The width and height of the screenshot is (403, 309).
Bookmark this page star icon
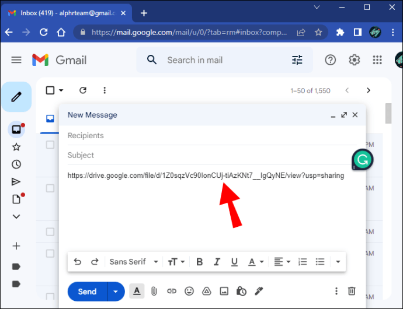318,32
